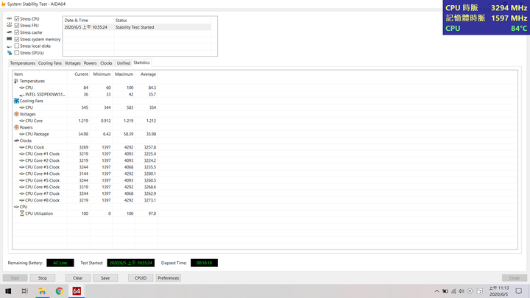Select the CPU Core voltage row
Viewport: 530px width, 298px height.
coord(85,121)
